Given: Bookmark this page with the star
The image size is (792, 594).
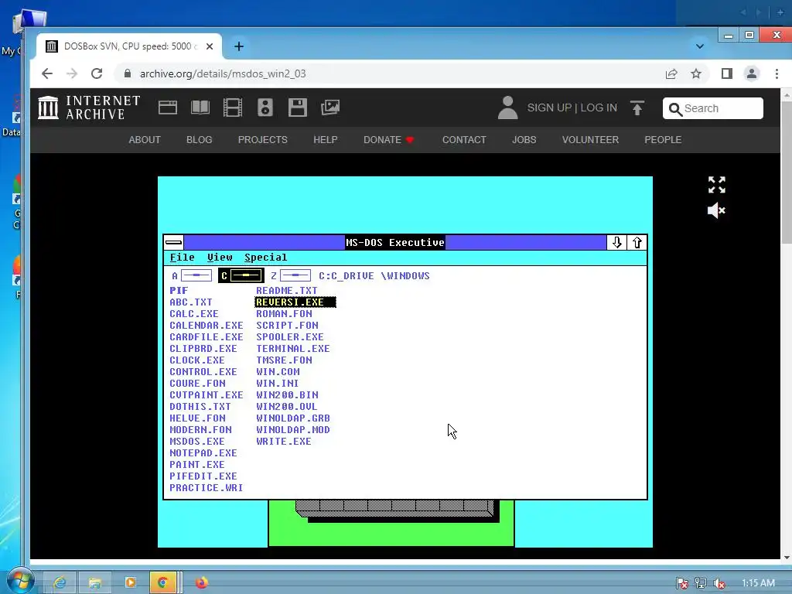Looking at the screenshot, I should click(696, 73).
